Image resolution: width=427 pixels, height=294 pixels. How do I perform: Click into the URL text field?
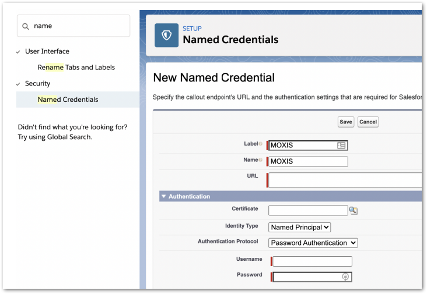pyautogui.click(x=344, y=180)
